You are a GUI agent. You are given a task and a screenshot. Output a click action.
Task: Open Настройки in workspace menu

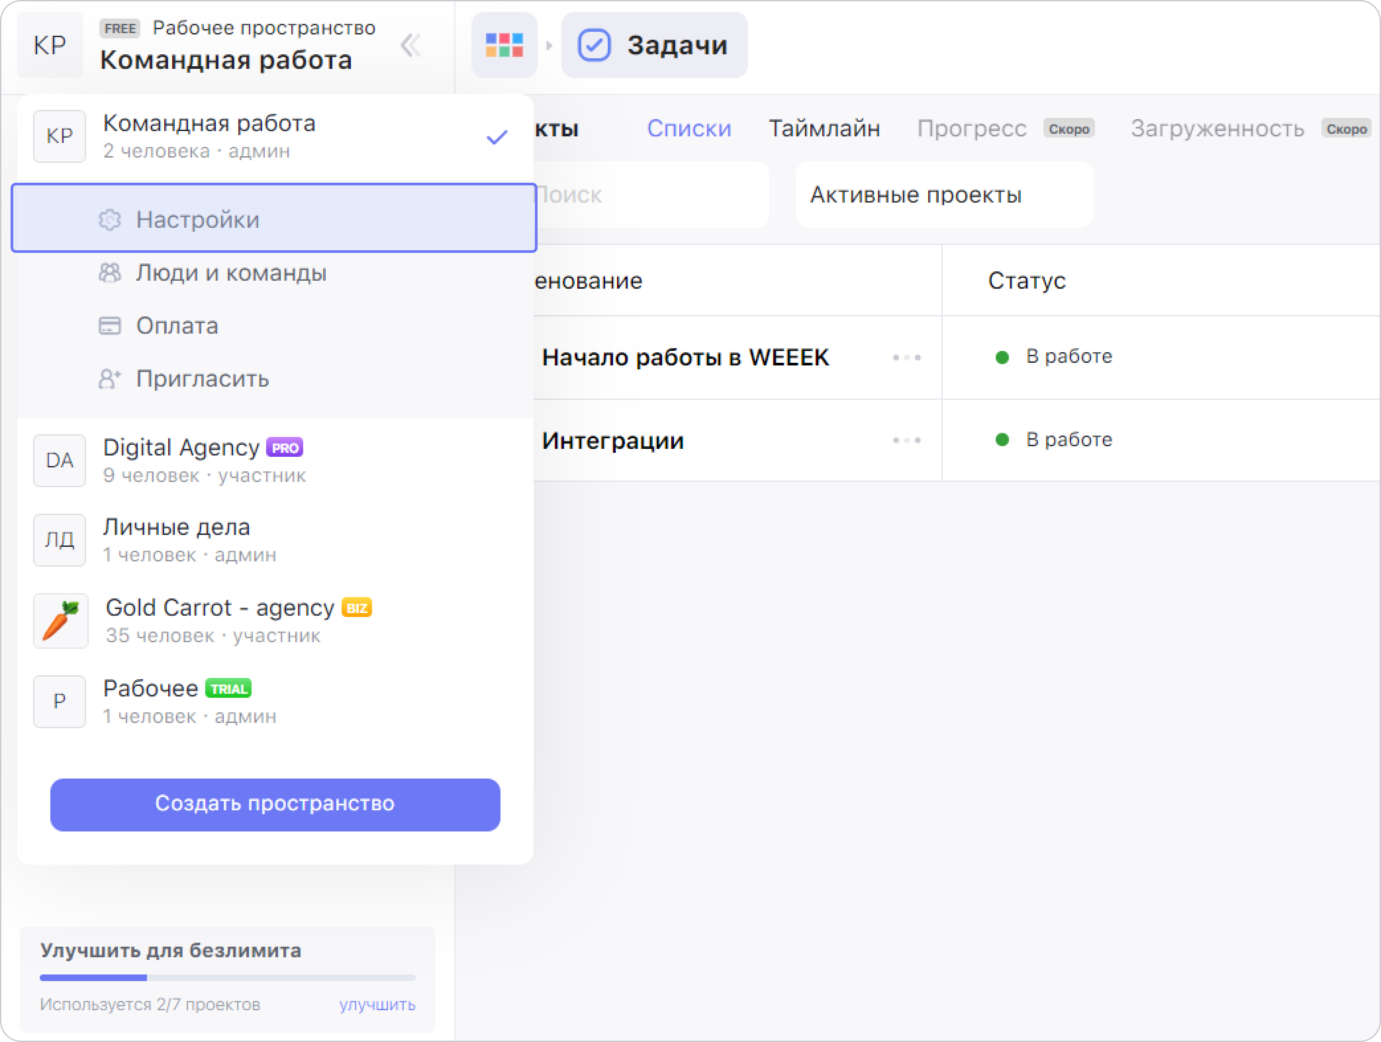[x=197, y=219]
